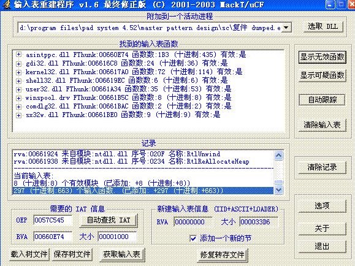The width and height of the screenshot is (355, 266).
Task: Expand the gdi32.dll tree node
Action: (19, 63)
